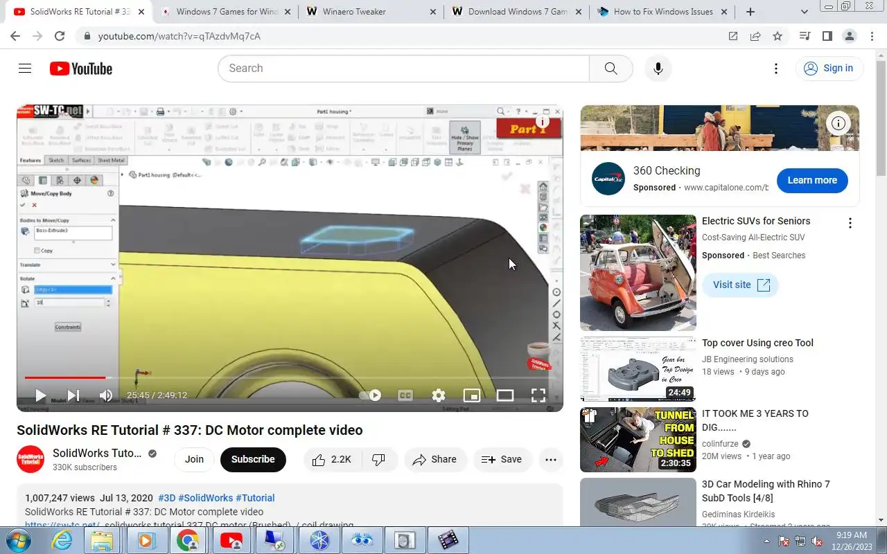Switch to theater mode

click(505, 395)
